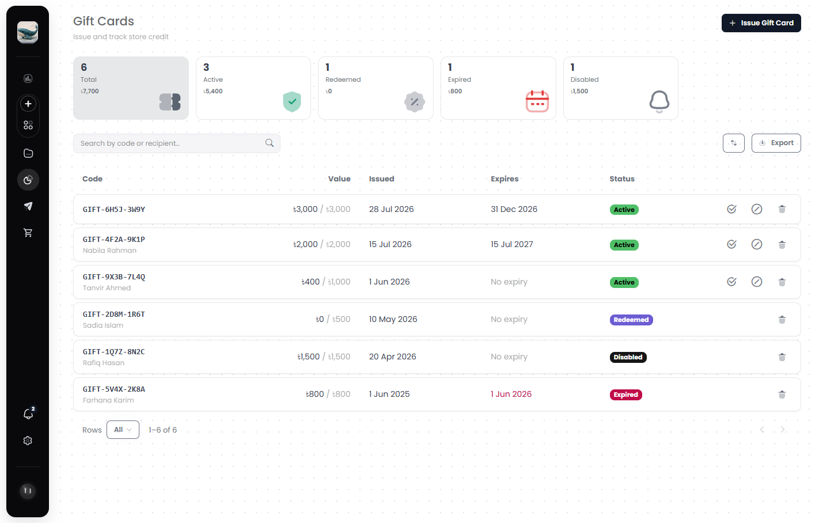The height and width of the screenshot is (523, 819).
Task: Filter by the Redeemed gift cards card
Action: [x=376, y=88]
